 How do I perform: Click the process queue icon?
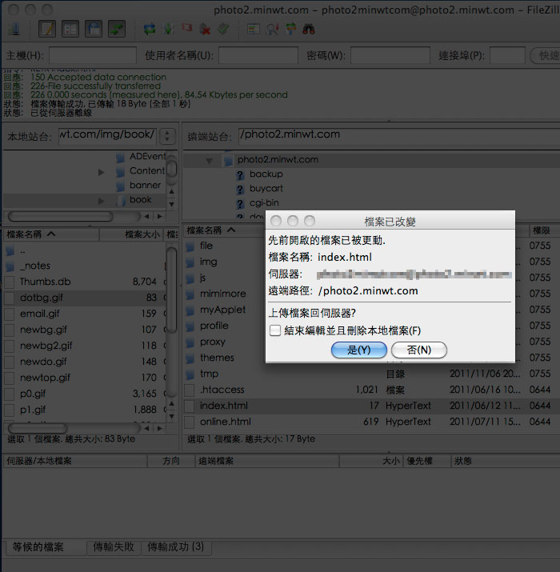coord(168,29)
